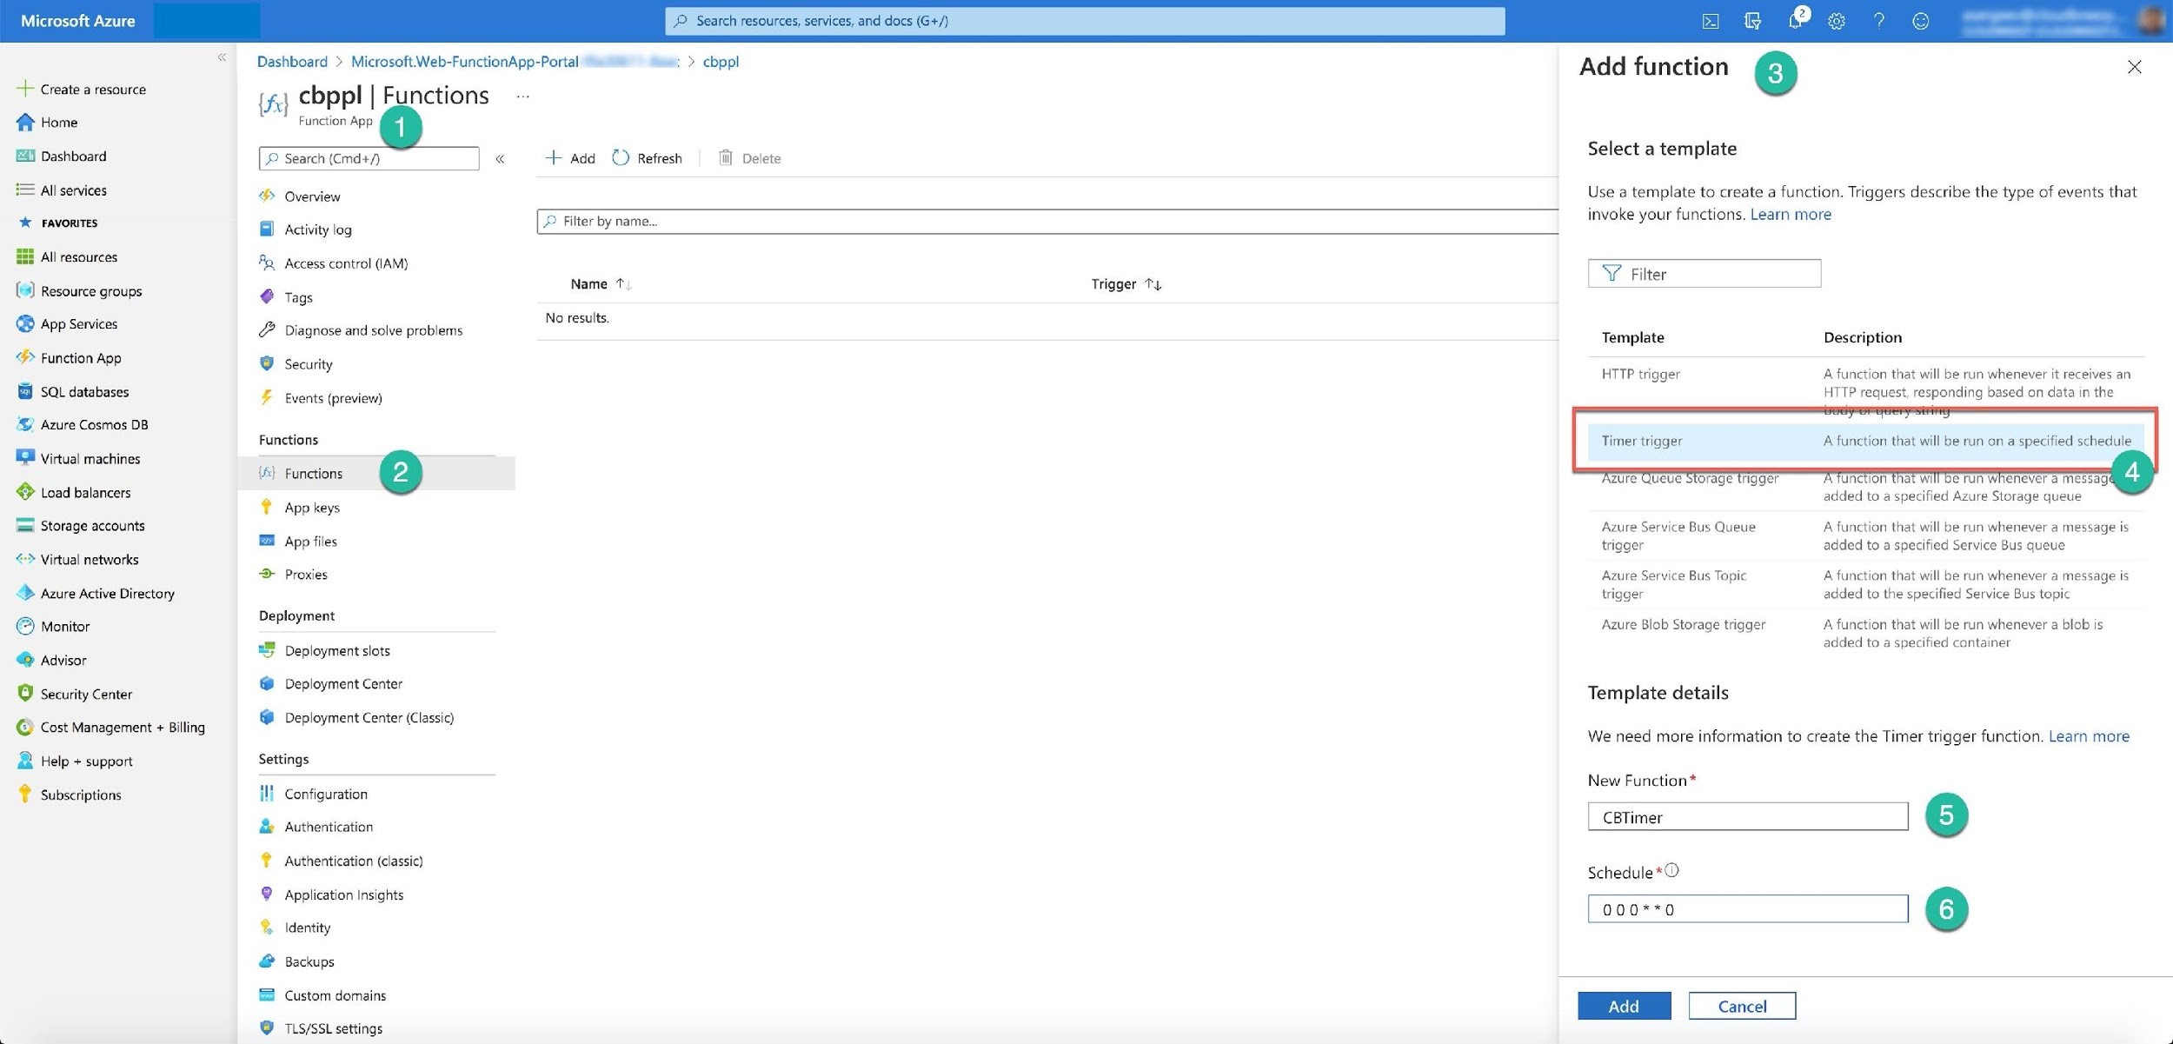Open the ellipsis menu beside Functions title
Viewport: 2173px width, 1044px height.
click(522, 96)
